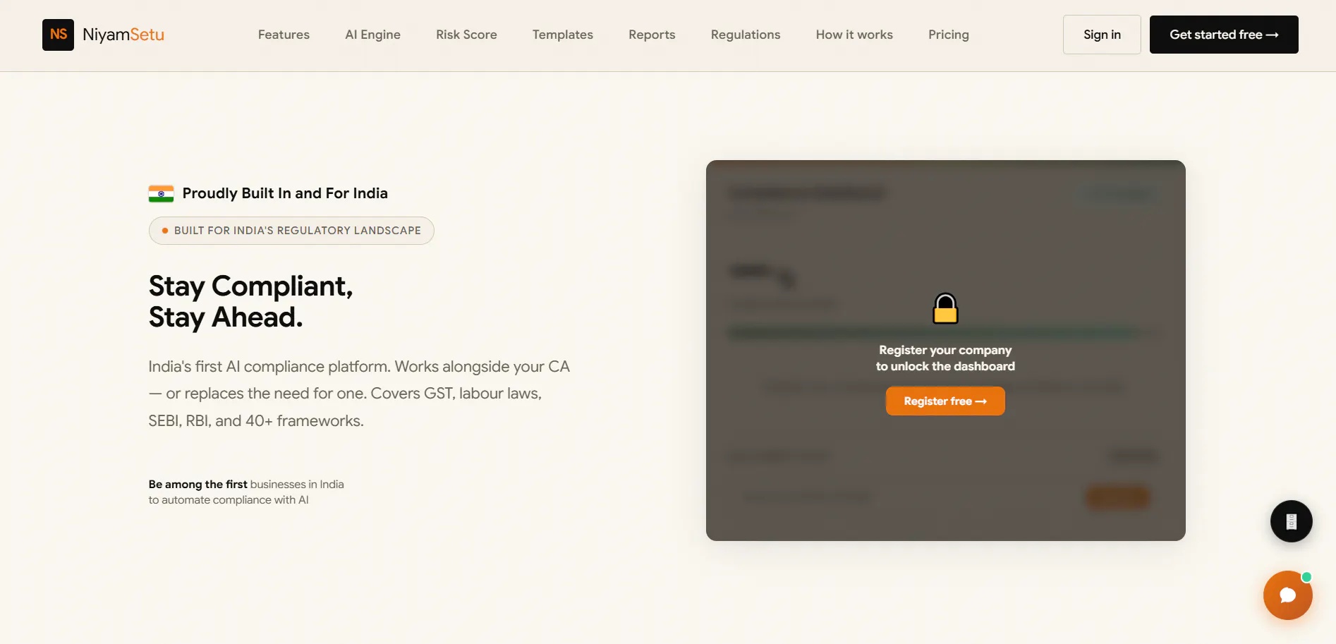Screen dimensions: 1336x644
Task: Navigate to Reports
Action: click(x=652, y=35)
